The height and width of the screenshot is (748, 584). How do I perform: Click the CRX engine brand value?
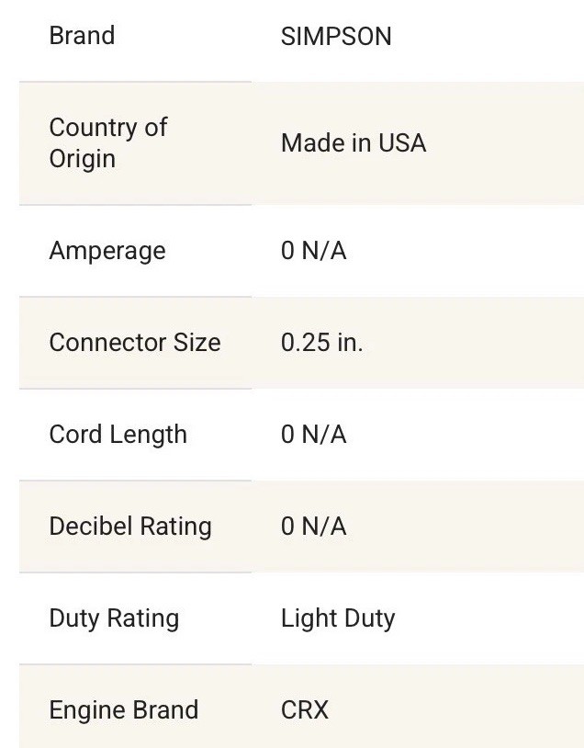tap(305, 709)
